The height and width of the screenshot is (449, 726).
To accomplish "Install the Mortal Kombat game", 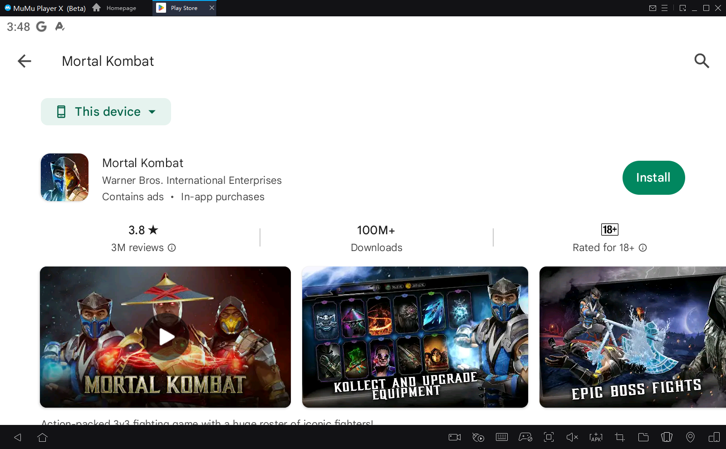I will tap(653, 178).
